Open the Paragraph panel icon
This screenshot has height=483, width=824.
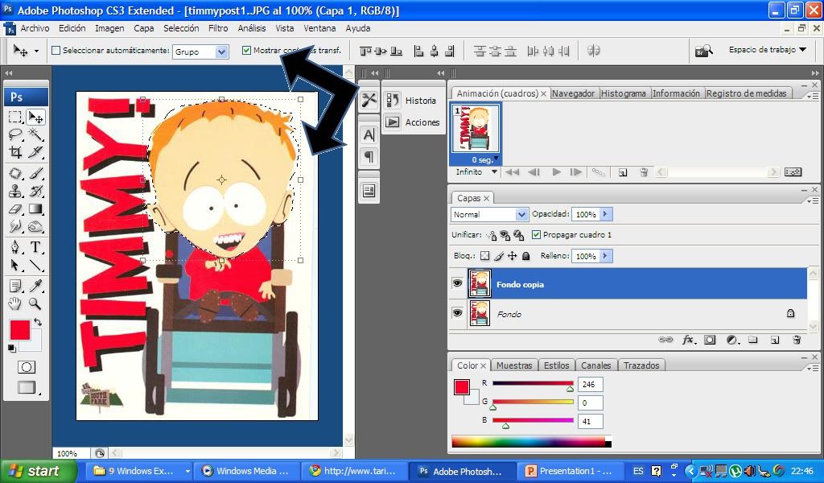(369, 156)
